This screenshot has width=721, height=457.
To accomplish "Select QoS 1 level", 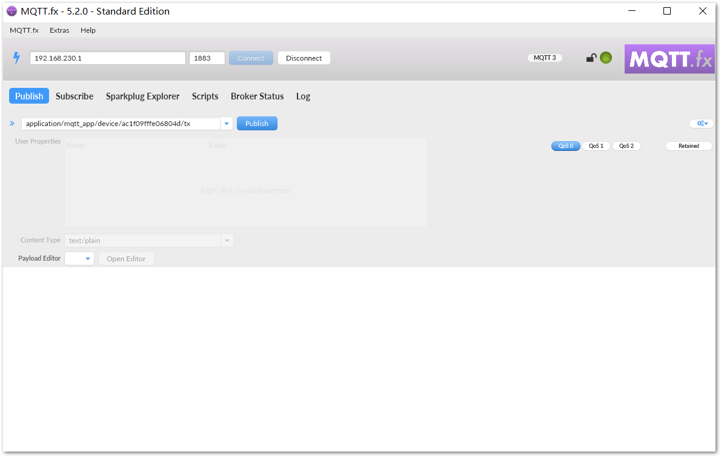I will click(596, 146).
